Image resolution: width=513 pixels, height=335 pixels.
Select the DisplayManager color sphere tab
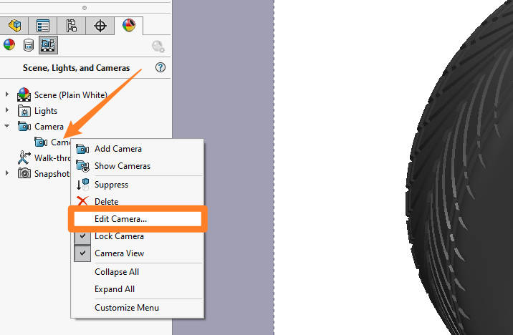[129, 26]
